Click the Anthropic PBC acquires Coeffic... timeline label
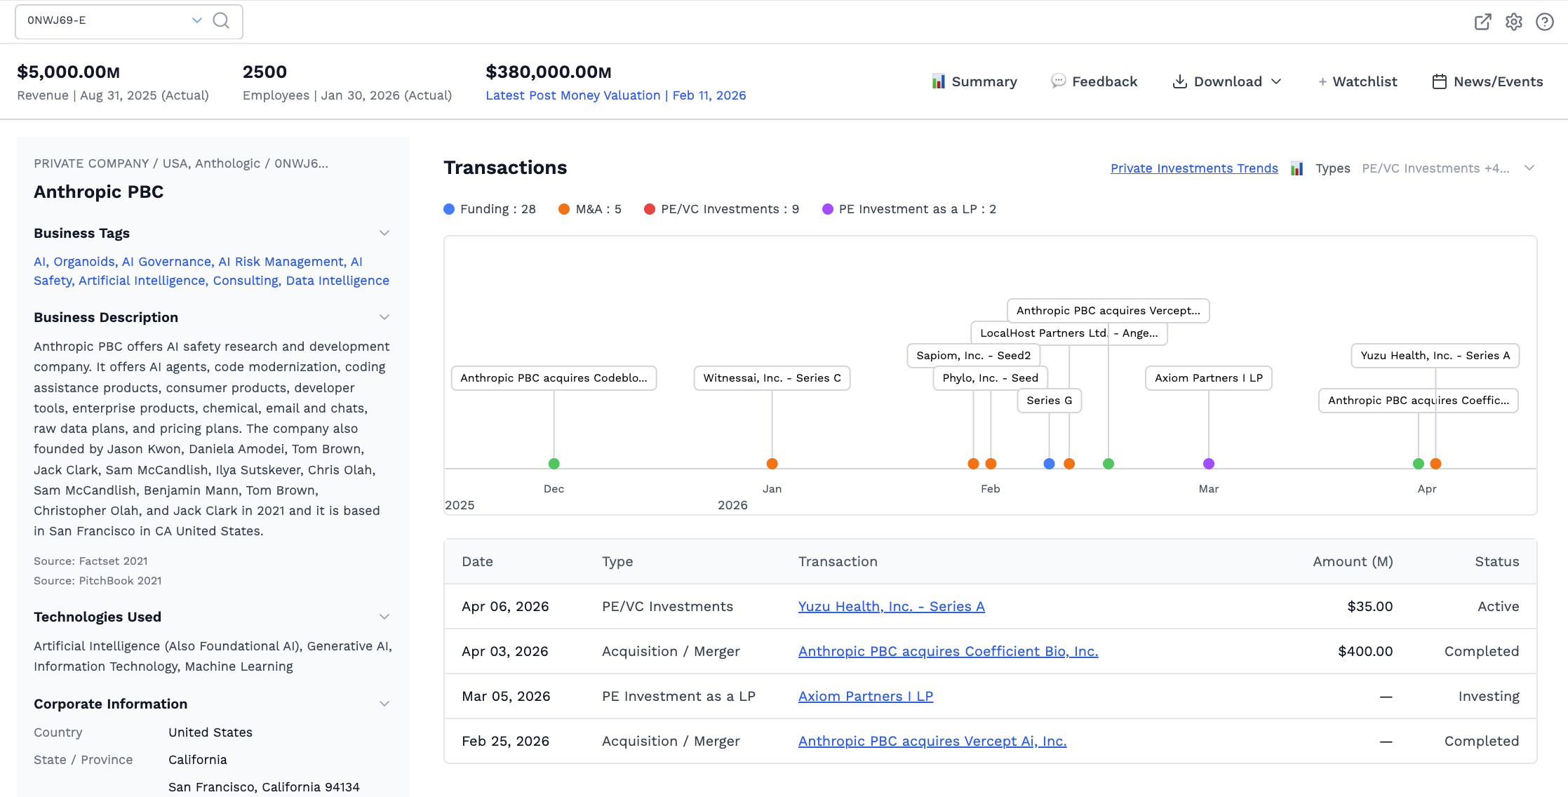Image resolution: width=1568 pixels, height=797 pixels. coord(1419,401)
